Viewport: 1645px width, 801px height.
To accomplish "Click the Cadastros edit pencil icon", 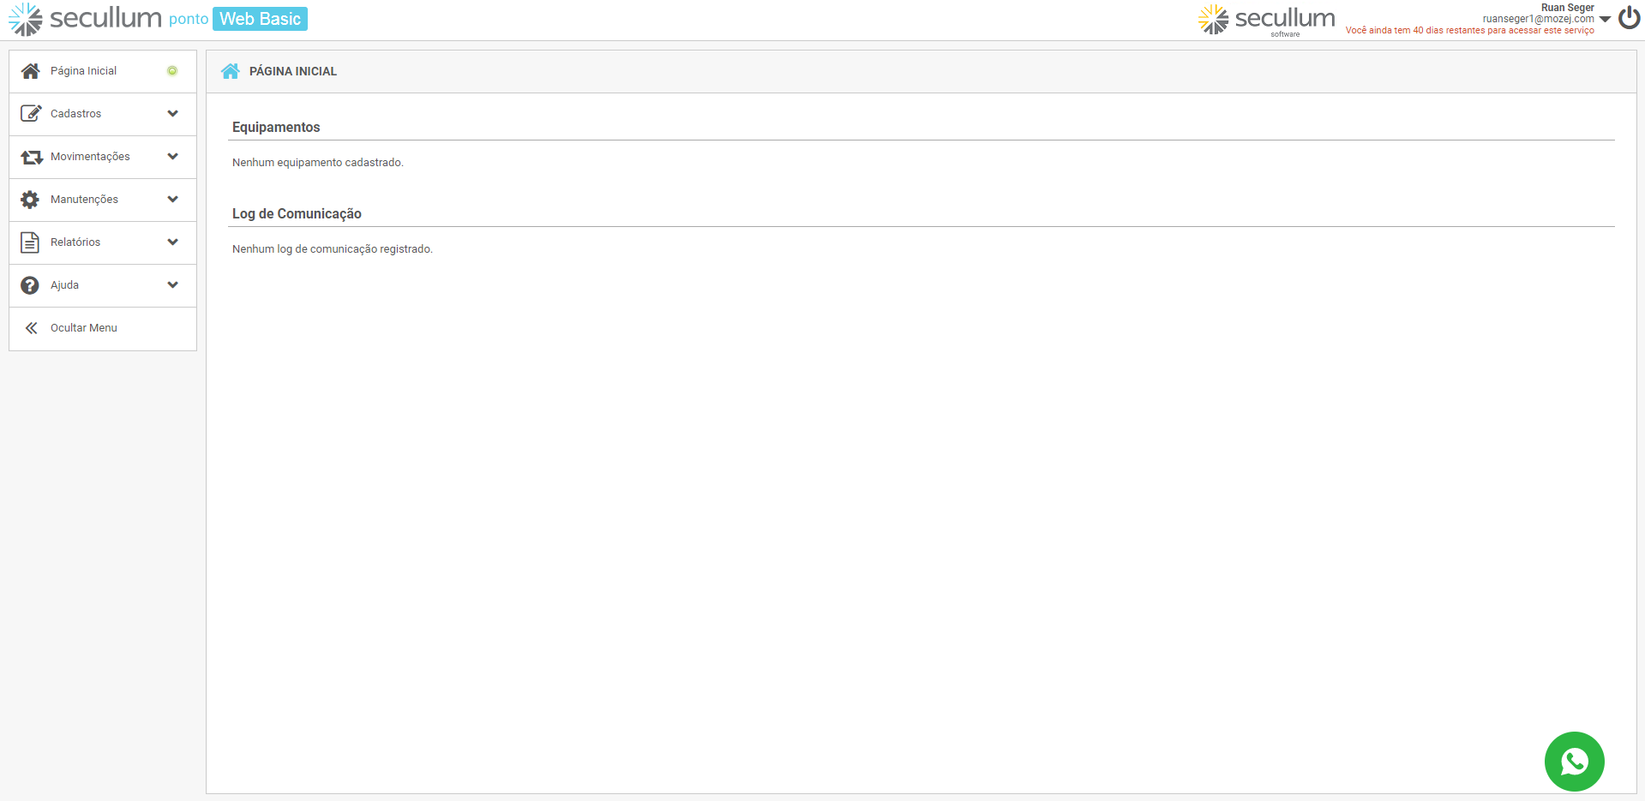I will [x=31, y=113].
